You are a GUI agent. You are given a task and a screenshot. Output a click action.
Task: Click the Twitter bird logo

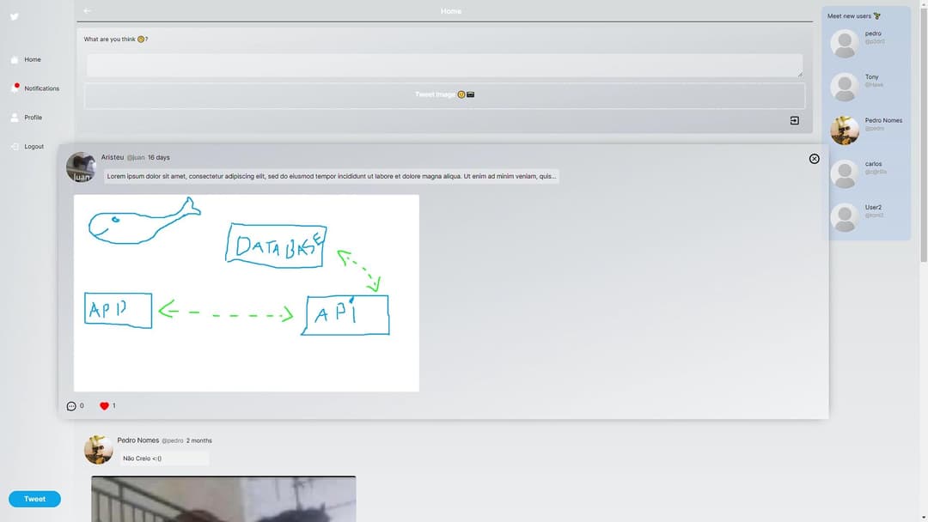[13, 16]
